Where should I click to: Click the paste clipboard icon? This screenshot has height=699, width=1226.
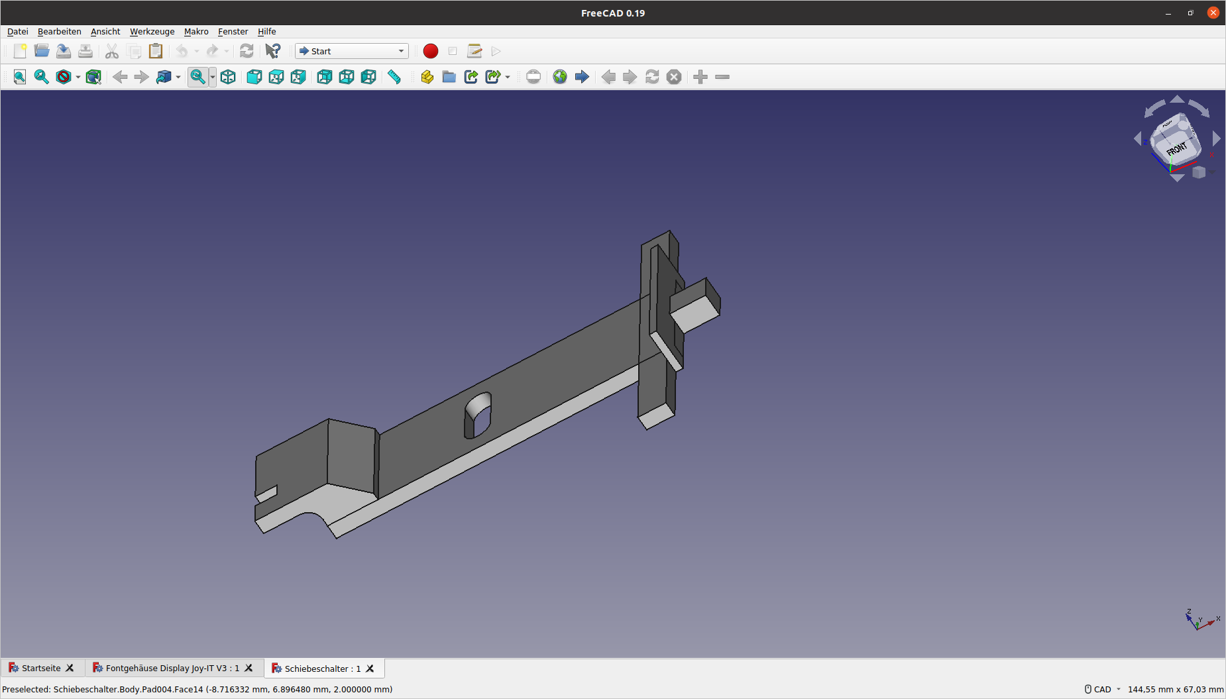click(156, 51)
